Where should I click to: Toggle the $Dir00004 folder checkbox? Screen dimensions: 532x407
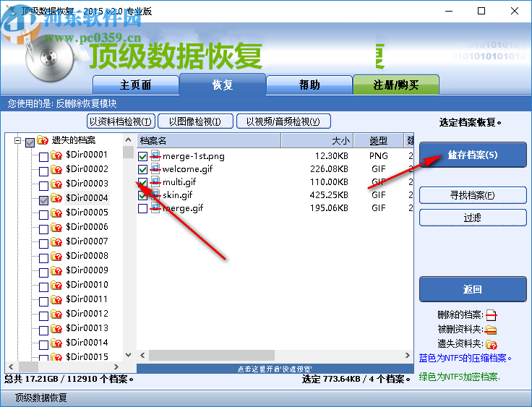(43, 200)
